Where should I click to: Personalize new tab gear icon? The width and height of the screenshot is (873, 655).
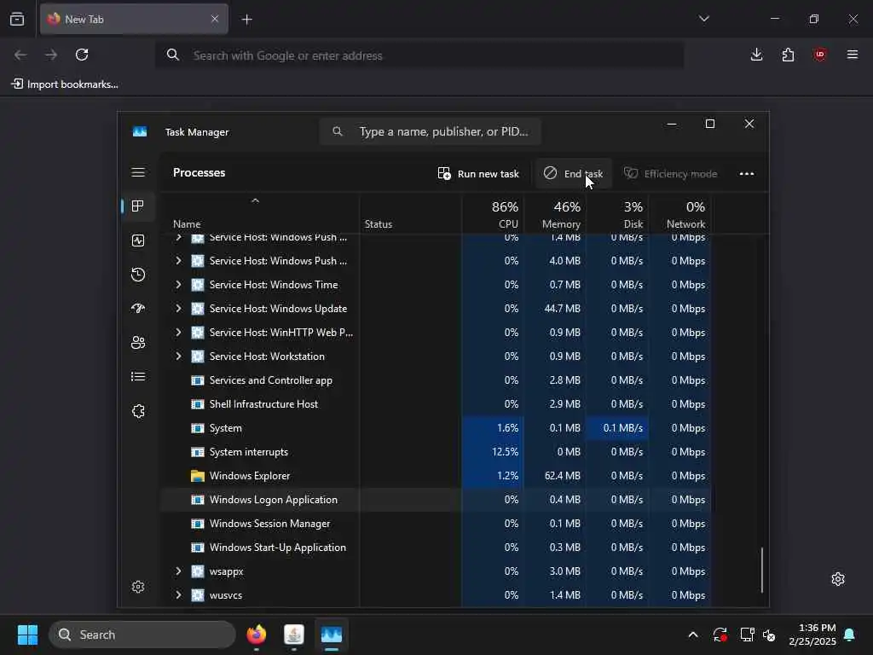point(838,579)
